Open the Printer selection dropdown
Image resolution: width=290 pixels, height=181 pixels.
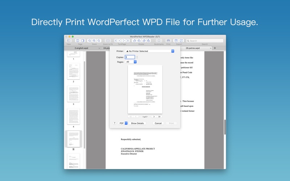[x=150, y=51]
